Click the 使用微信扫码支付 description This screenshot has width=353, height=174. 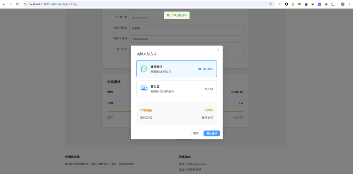click(x=161, y=71)
